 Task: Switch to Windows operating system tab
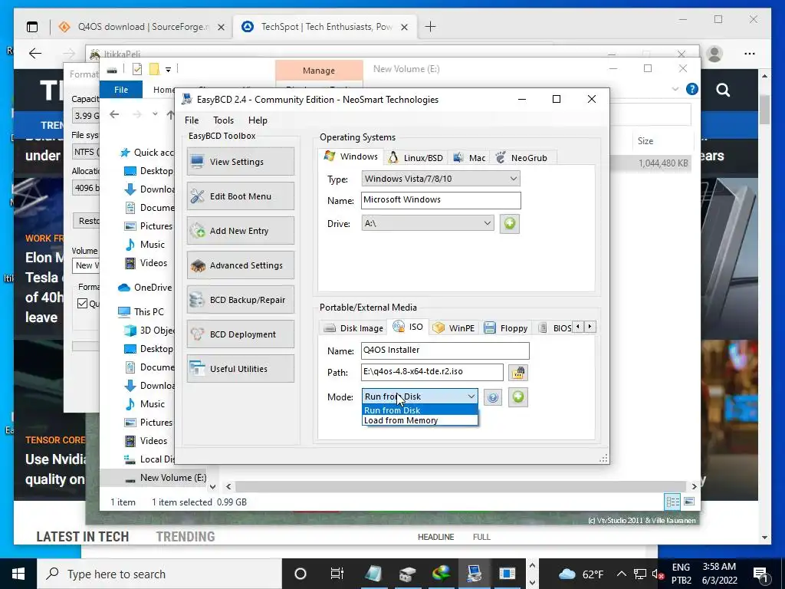click(x=351, y=156)
